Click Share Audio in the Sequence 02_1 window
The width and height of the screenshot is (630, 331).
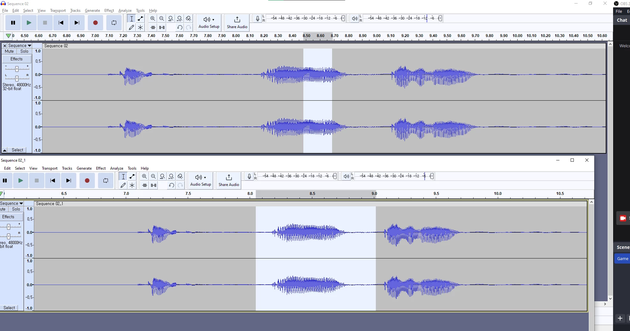point(229,181)
